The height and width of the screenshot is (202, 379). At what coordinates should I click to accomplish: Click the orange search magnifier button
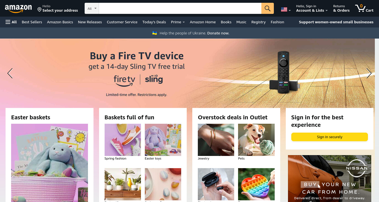click(267, 8)
